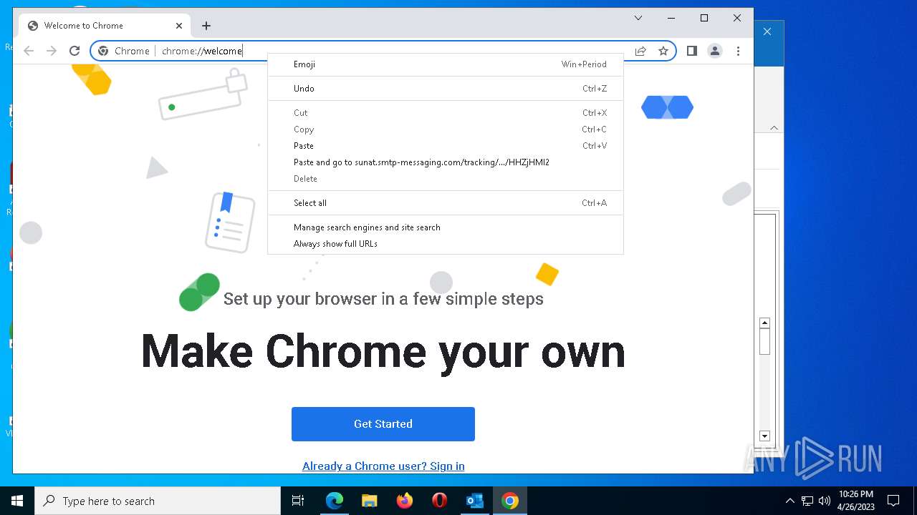917x515 pixels.
Task: Click Already a Chrome user? Sign in
Action: 383,466
